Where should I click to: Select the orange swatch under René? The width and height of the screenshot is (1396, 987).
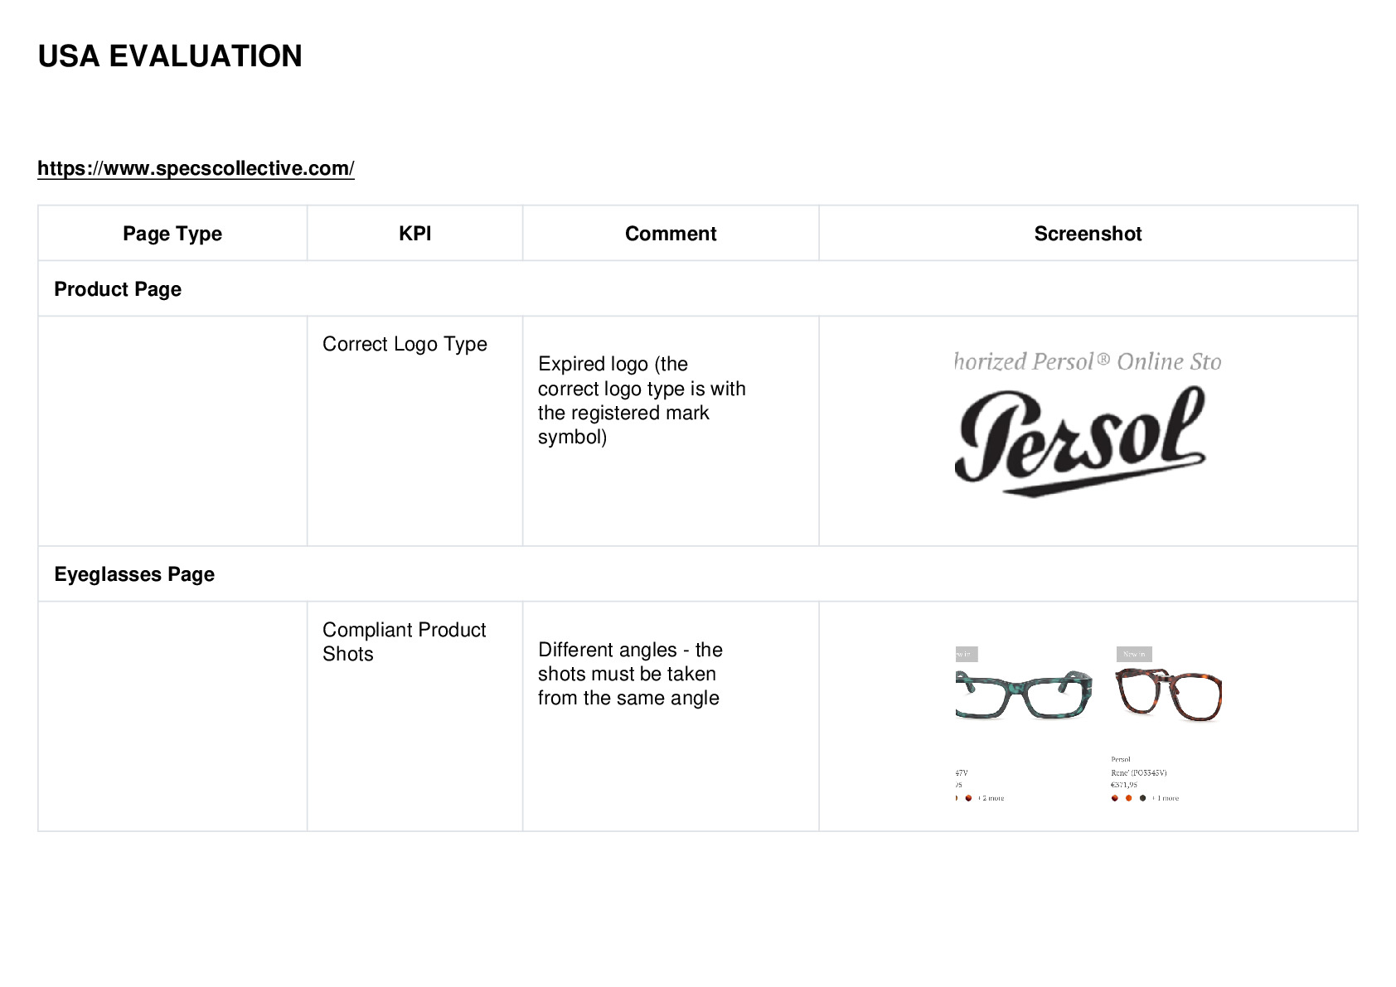(1128, 798)
